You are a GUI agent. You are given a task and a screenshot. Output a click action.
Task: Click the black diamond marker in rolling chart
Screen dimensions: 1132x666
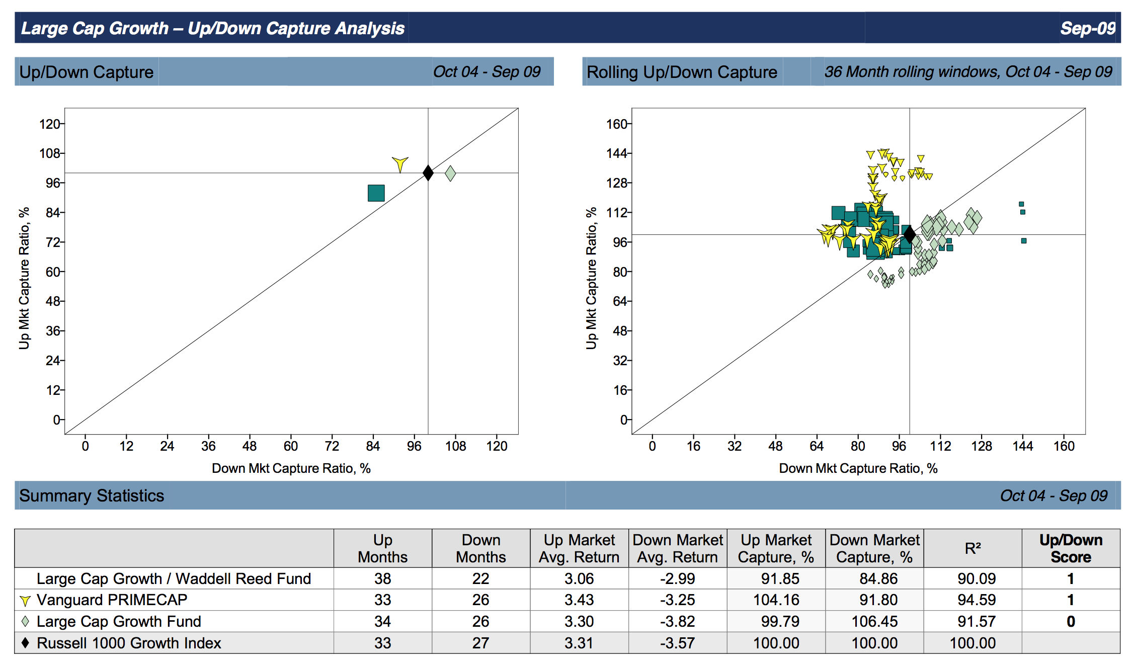909,234
